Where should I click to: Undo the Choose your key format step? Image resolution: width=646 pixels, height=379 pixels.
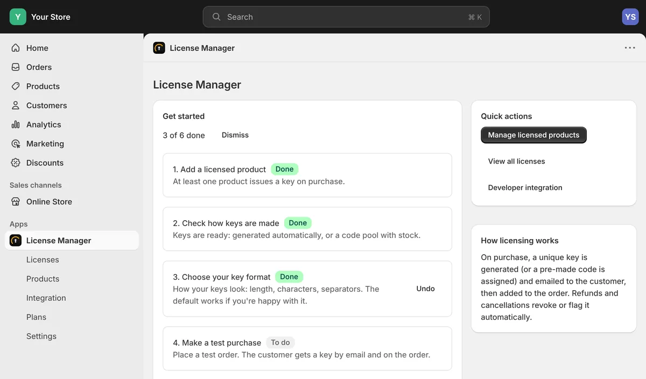(425, 289)
